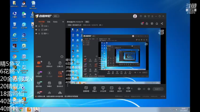200x112 pixels.
Task: Click the record video icon in bottom bar
Action: tap(139, 89)
